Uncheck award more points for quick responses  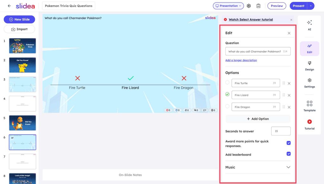pyautogui.click(x=289, y=143)
